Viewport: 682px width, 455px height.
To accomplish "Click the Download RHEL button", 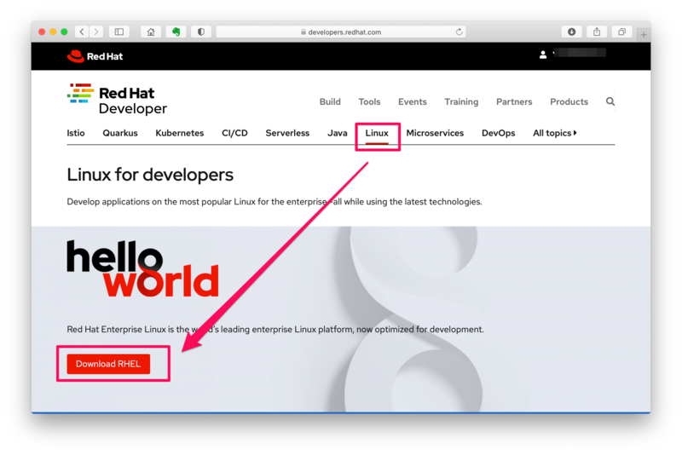I will [x=108, y=364].
